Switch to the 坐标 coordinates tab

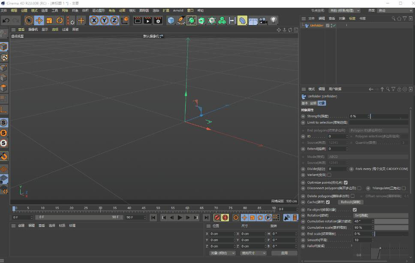click(x=313, y=103)
